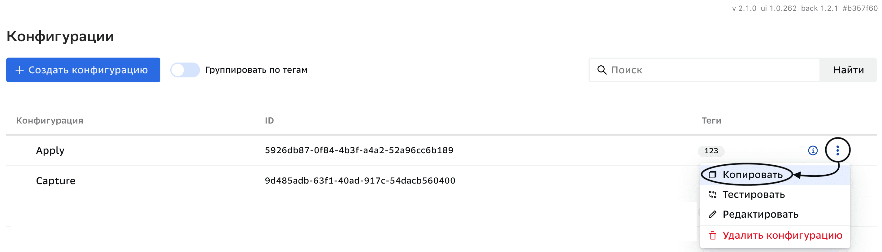The height and width of the screenshot is (252, 882).
Task: Click the plus icon on create button
Action: coord(20,70)
